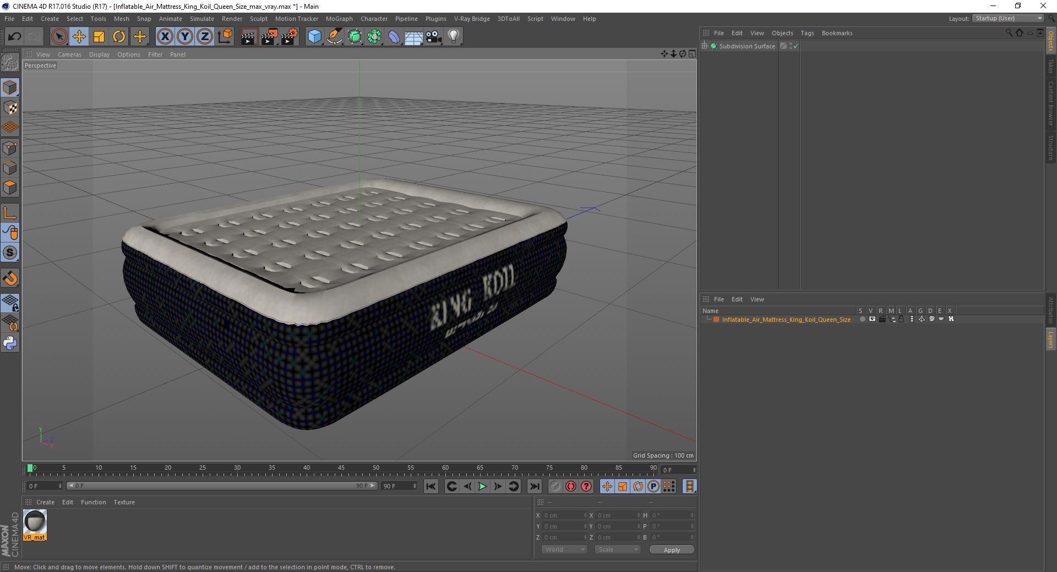This screenshot has height=572, width=1057.
Task: Click the Record Active Objects button
Action: click(555, 486)
